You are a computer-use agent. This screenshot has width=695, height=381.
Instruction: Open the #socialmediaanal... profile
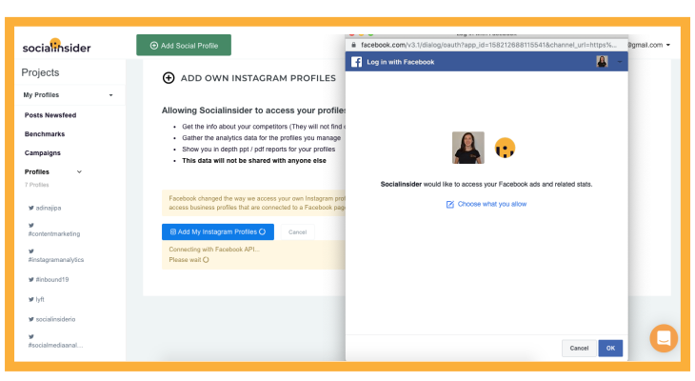(55, 345)
